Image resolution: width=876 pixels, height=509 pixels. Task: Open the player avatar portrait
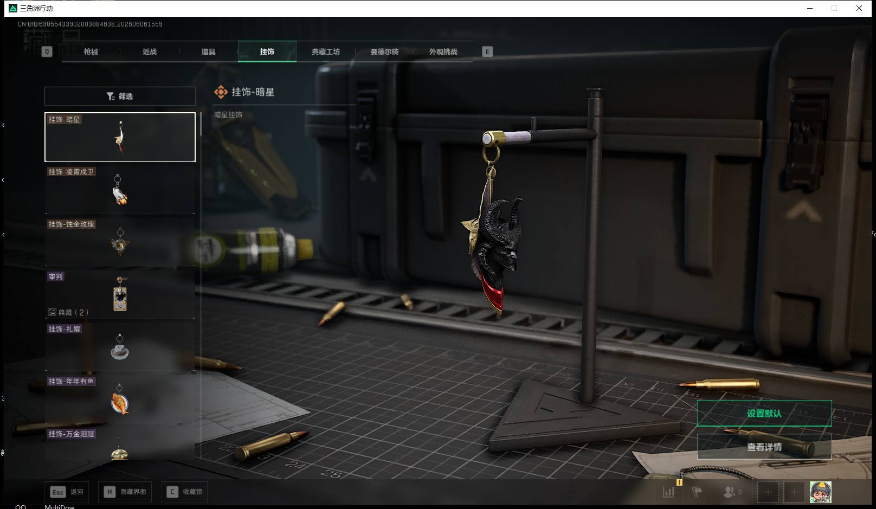point(821,492)
